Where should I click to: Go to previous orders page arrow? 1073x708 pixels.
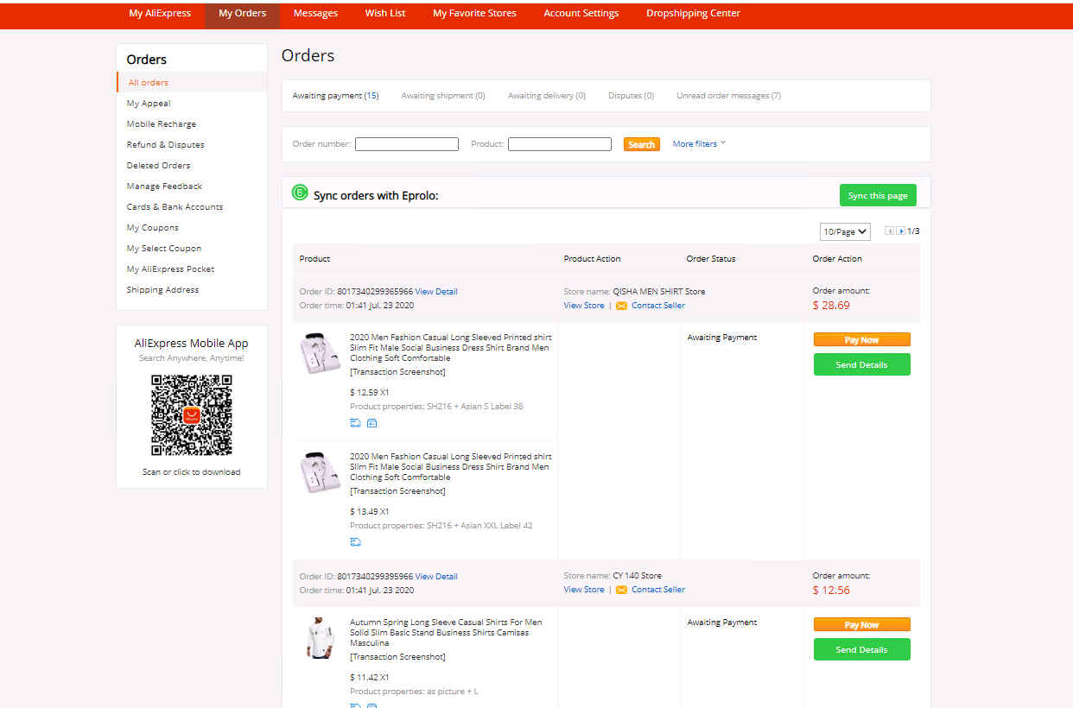pos(890,231)
